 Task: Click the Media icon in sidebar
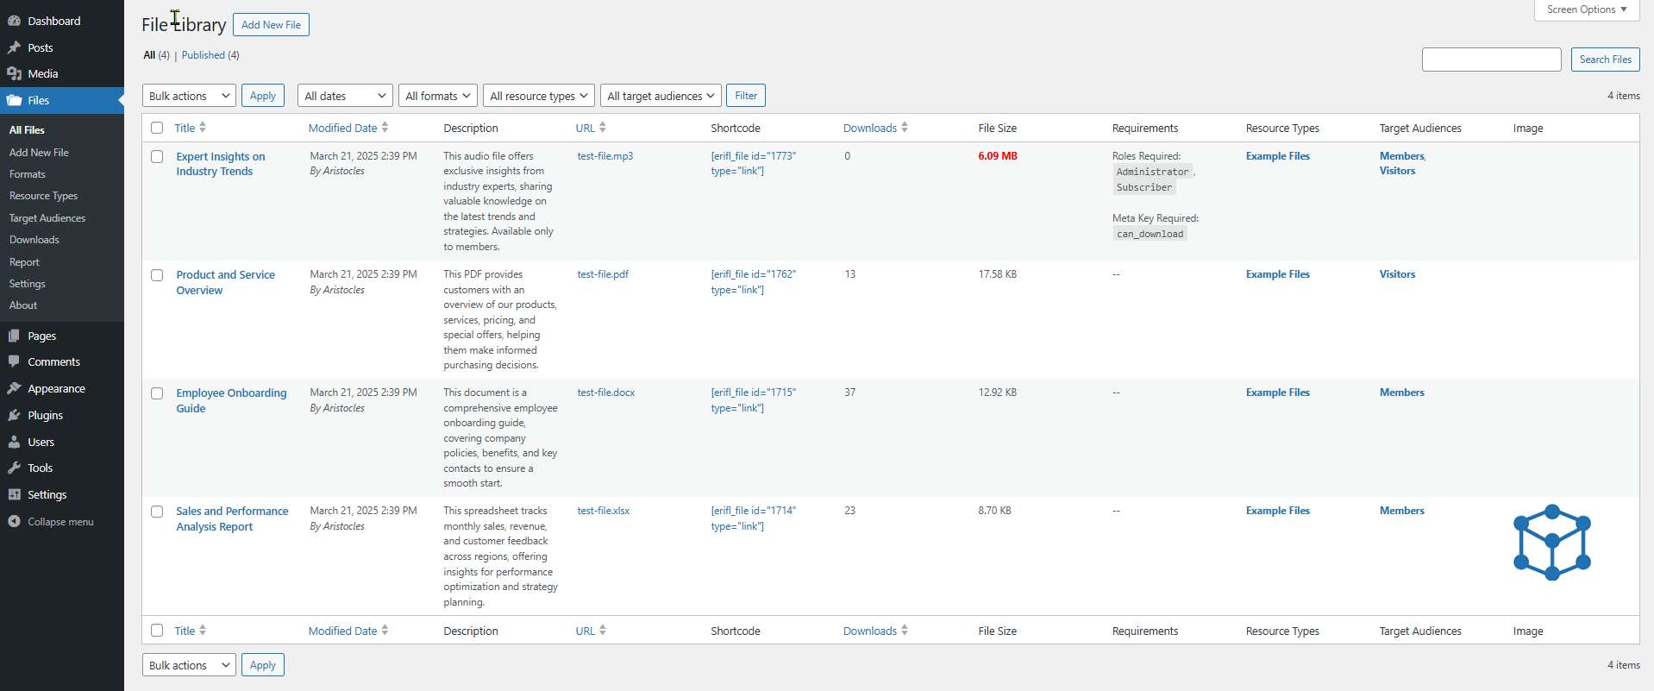(x=14, y=73)
